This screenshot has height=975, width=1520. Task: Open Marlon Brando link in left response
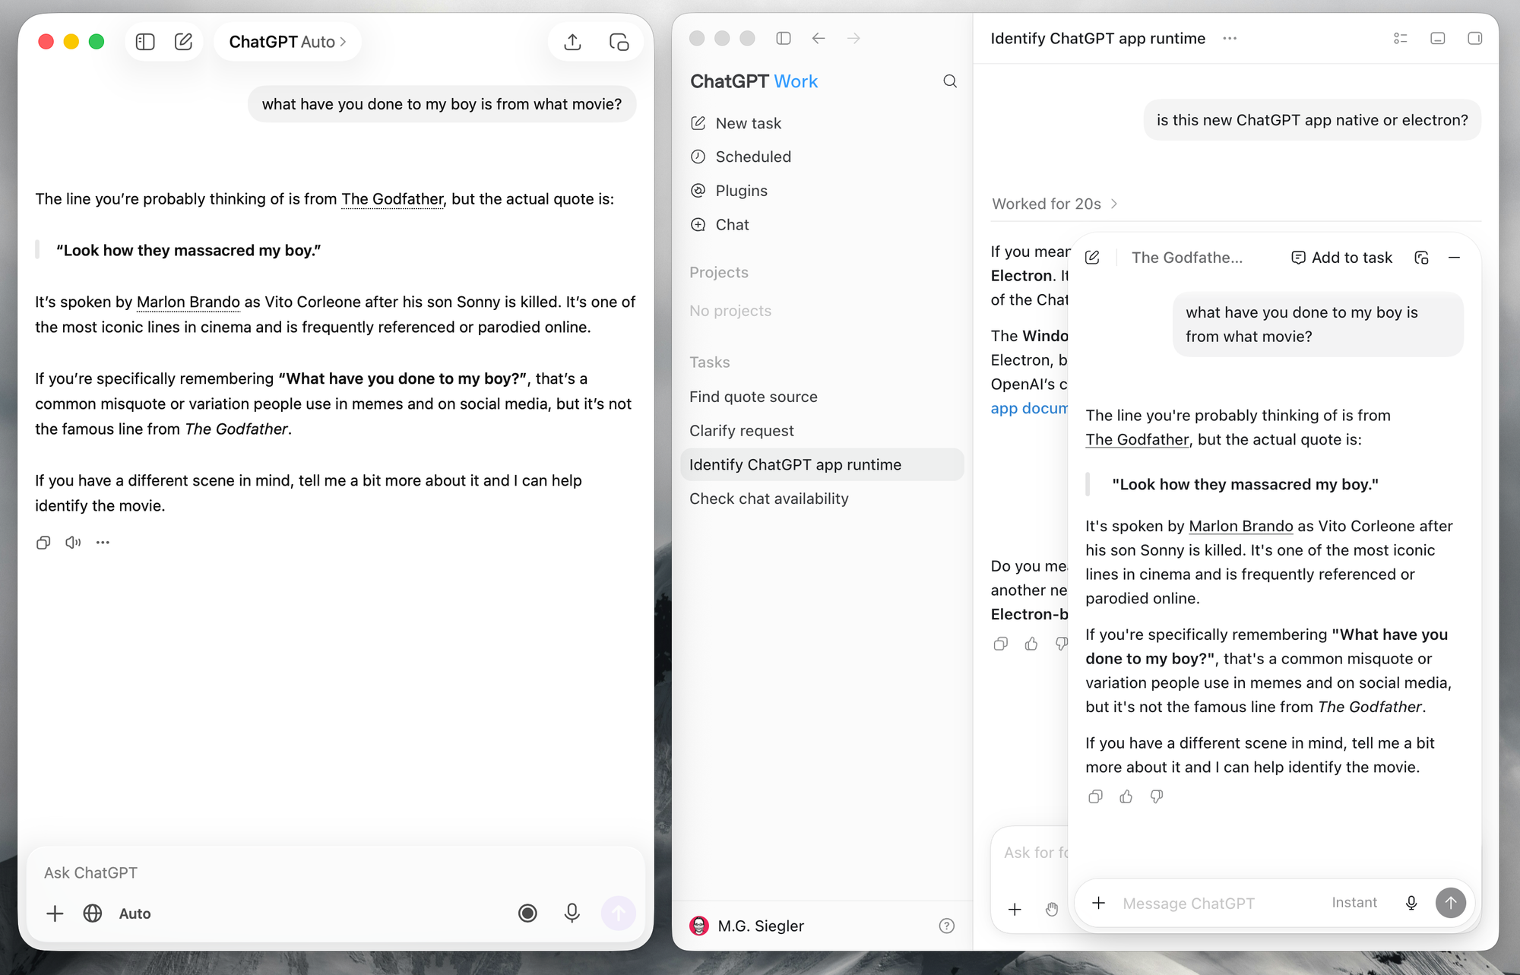[188, 302]
